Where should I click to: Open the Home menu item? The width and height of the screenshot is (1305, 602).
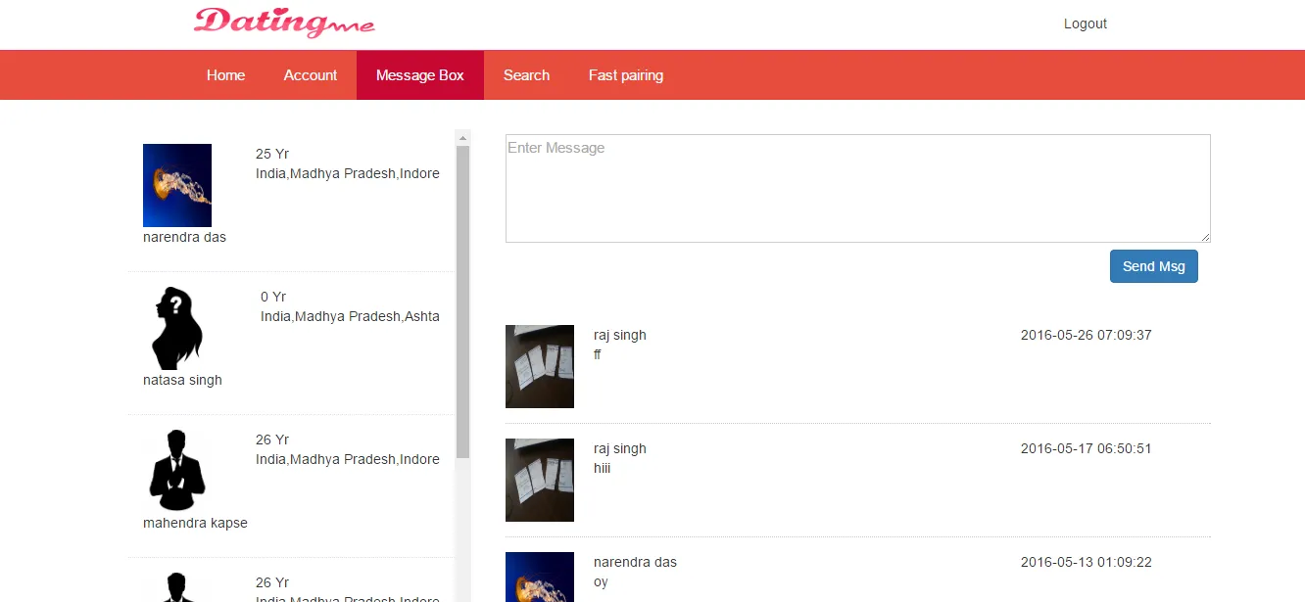(x=225, y=75)
